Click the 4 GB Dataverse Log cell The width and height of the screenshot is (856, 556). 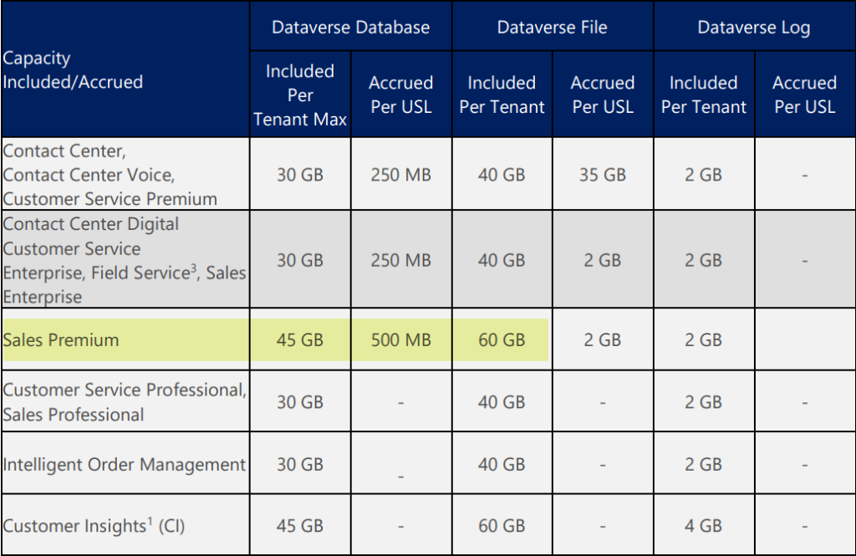click(703, 526)
